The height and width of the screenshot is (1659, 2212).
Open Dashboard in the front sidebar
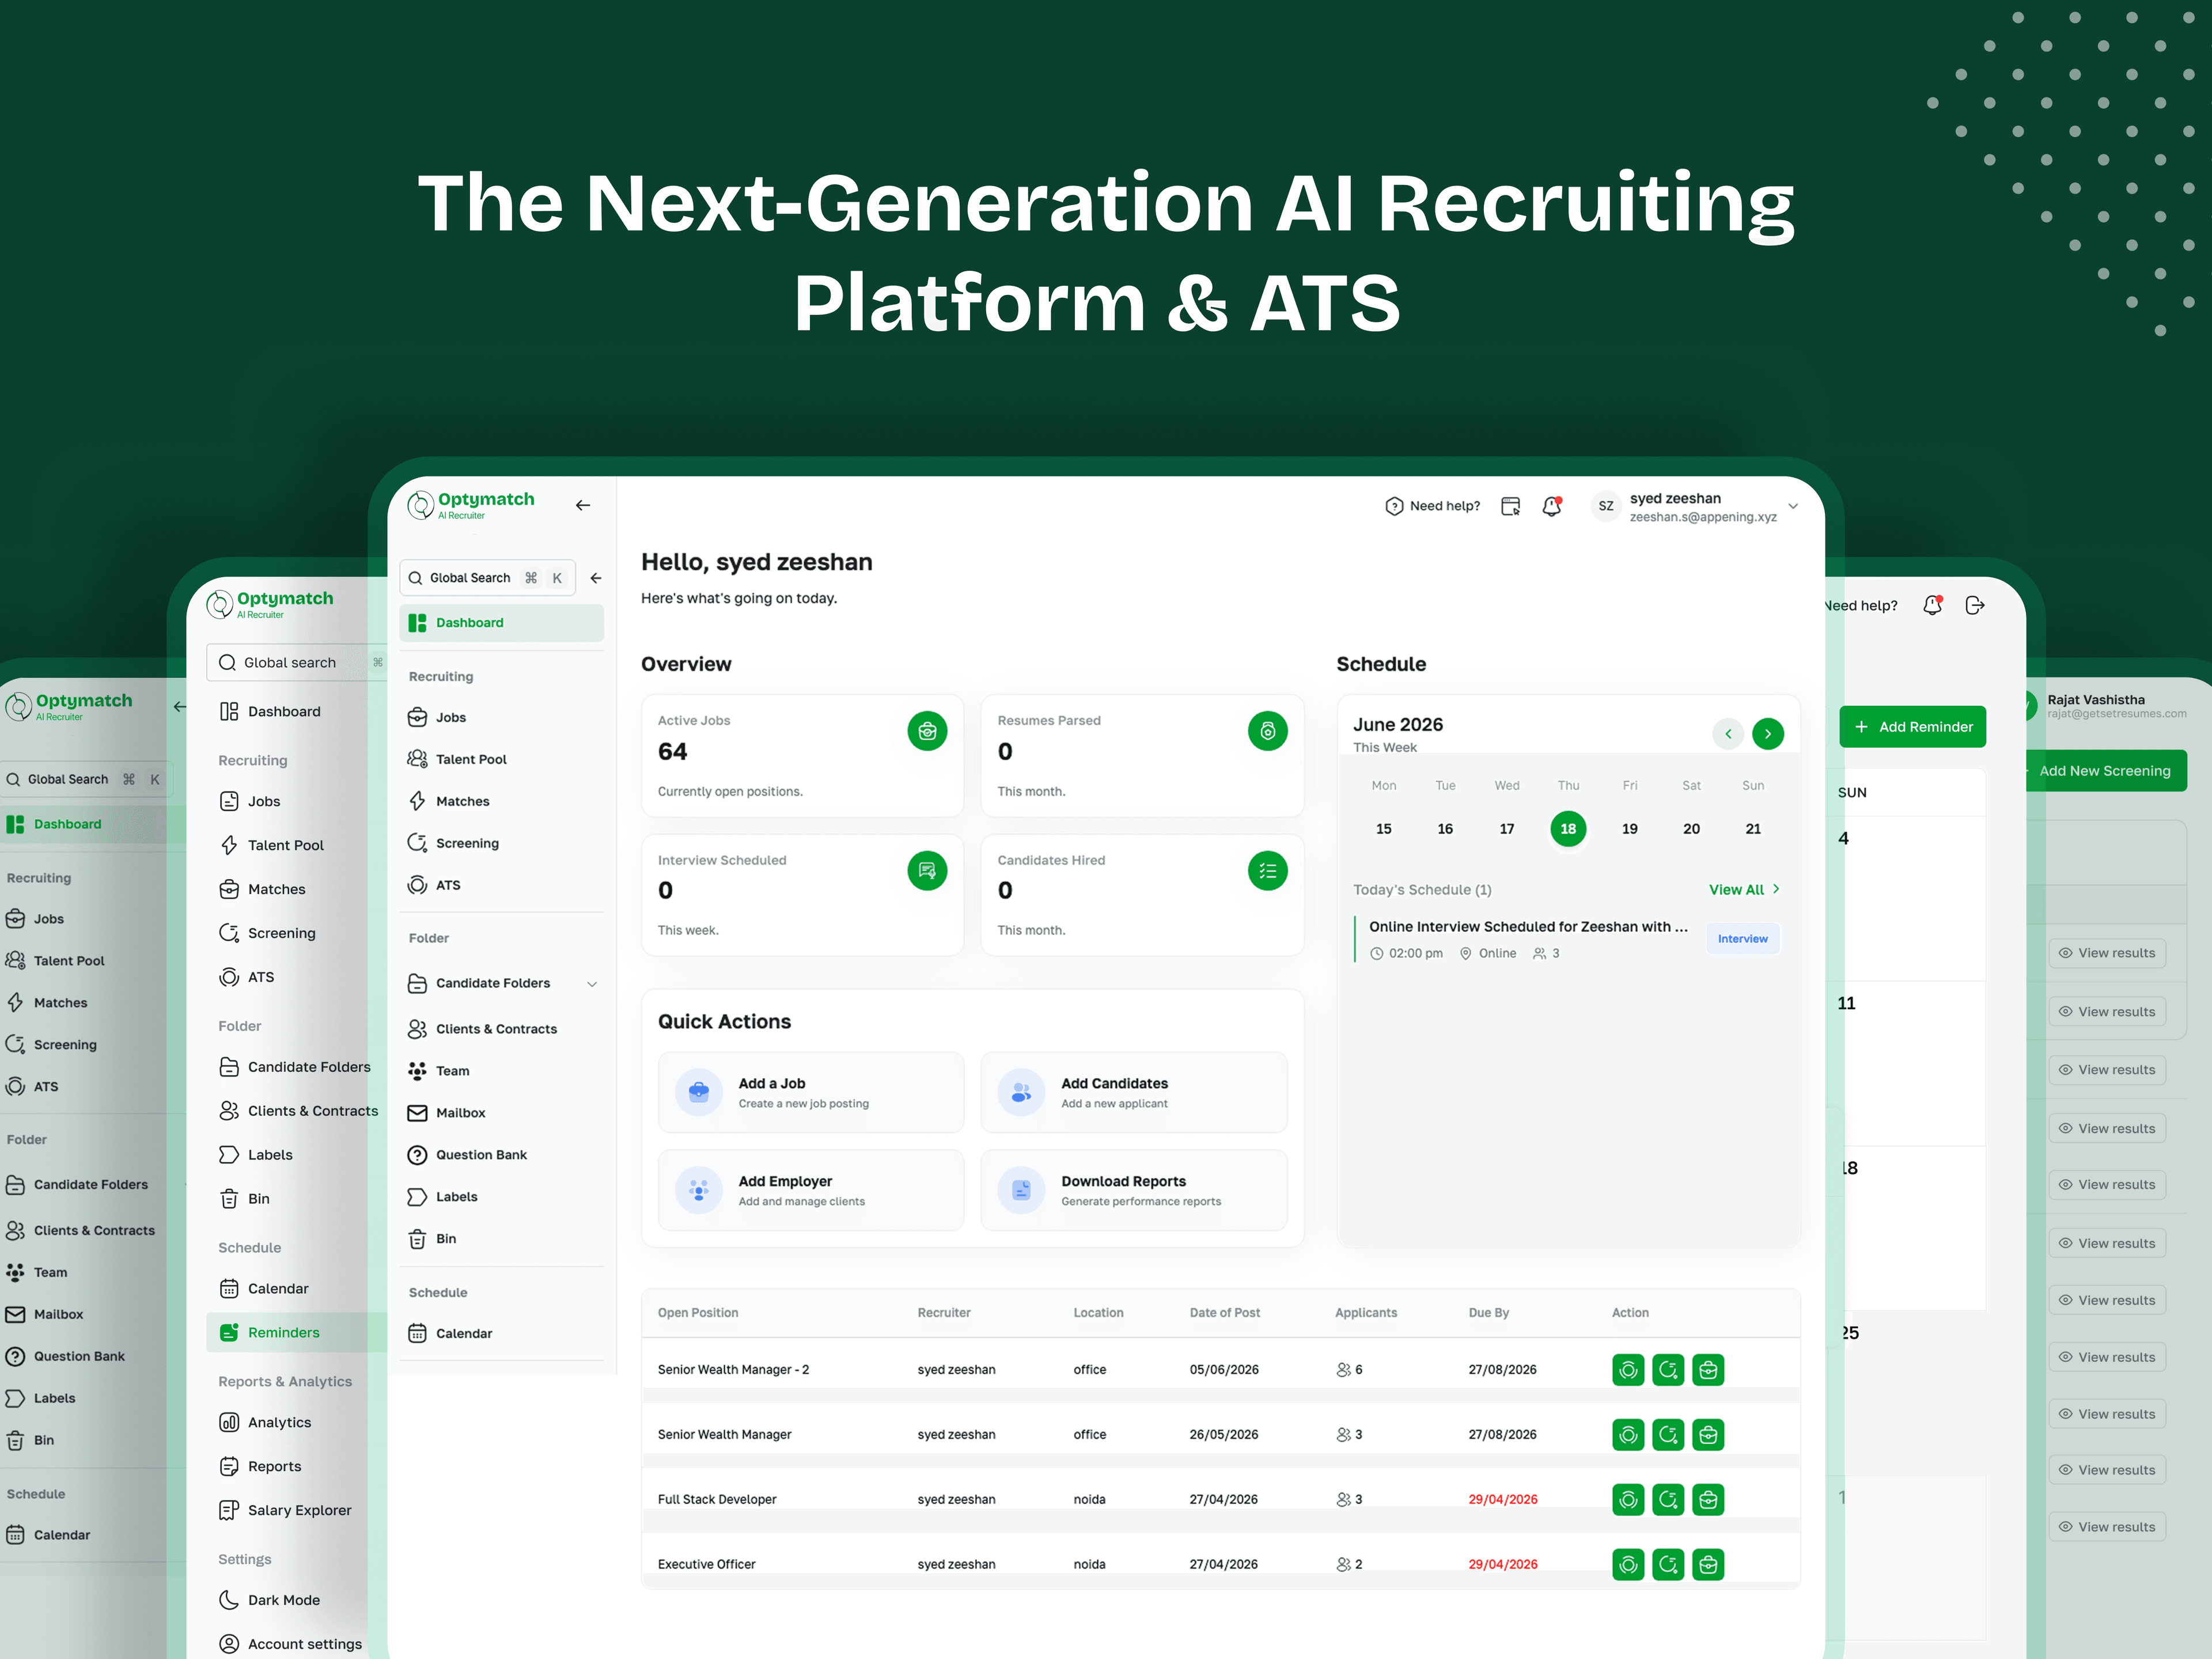(501, 623)
